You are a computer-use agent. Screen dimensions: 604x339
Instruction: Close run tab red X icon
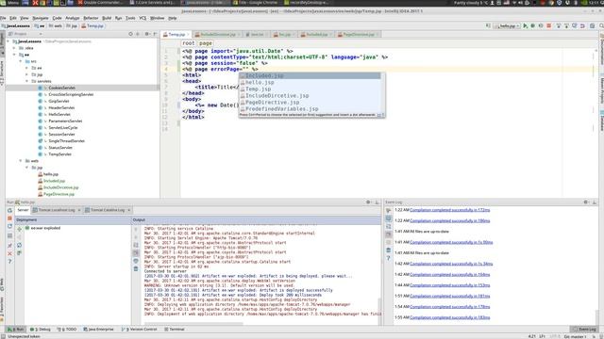[10, 253]
